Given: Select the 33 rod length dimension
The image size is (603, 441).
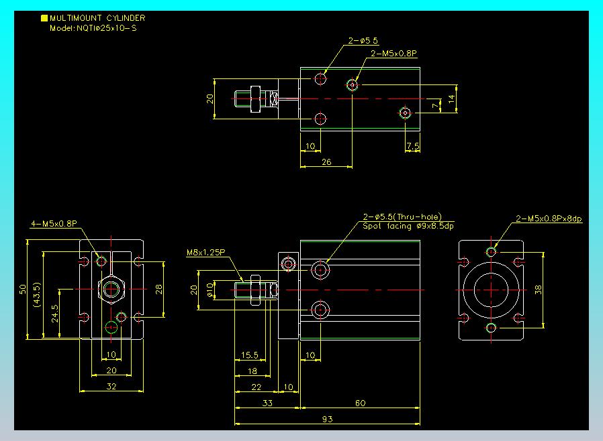Looking at the screenshot, I should (267, 403).
